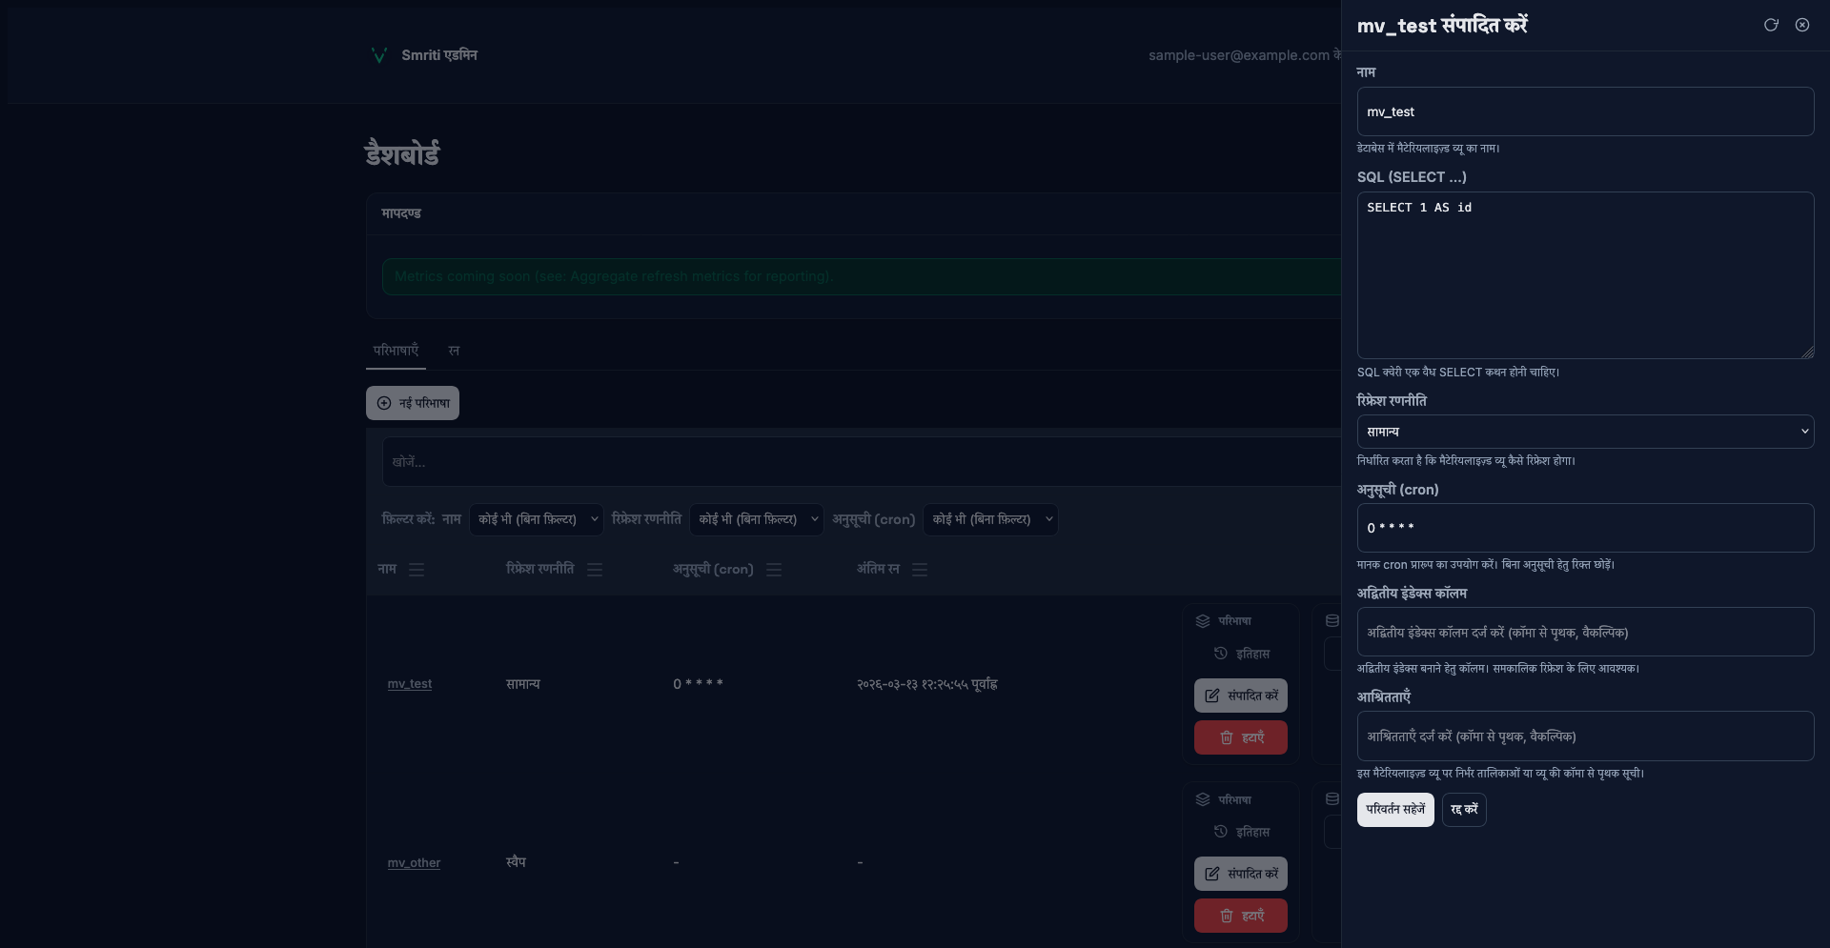This screenshot has width=1830, height=948.
Task: Open the नाम filter dropdown
Action: click(x=537, y=519)
